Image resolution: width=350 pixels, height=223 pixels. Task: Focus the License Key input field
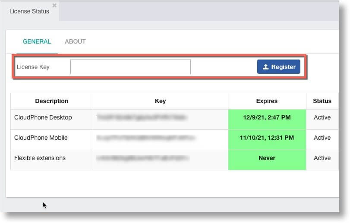pos(130,67)
